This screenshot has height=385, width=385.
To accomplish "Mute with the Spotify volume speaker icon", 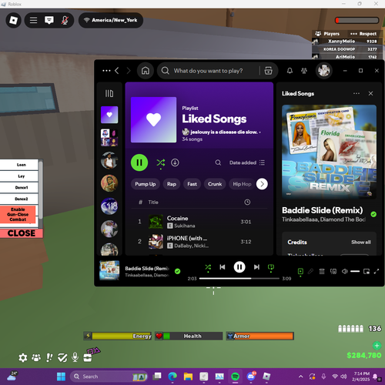I will coord(345,271).
